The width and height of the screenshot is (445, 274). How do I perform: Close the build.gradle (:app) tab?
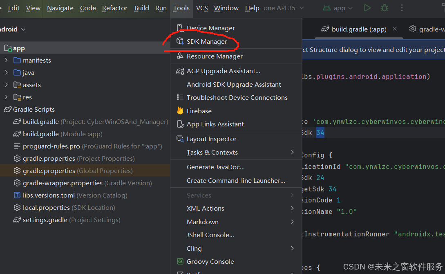[395, 29]
